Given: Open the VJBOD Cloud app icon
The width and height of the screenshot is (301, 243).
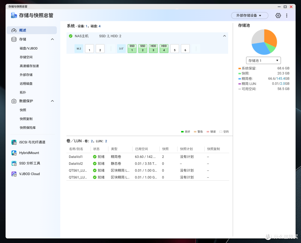Looking at the screenshot, I should (14, 174).
